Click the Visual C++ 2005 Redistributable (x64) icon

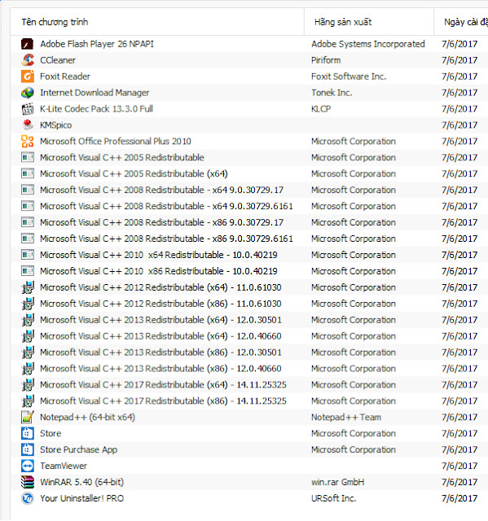click(27, 173)
